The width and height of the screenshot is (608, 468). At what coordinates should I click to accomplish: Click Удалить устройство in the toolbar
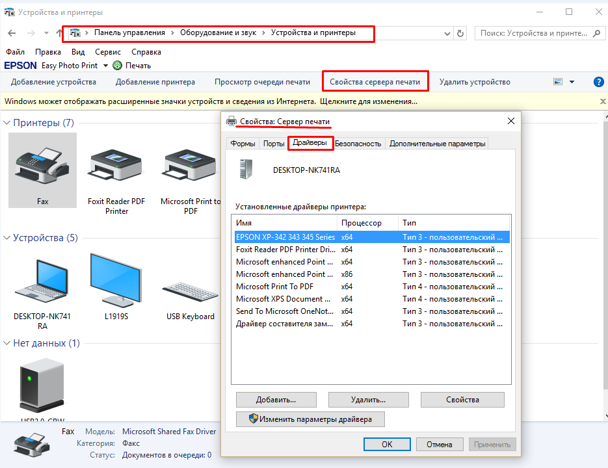coord(475,82)
